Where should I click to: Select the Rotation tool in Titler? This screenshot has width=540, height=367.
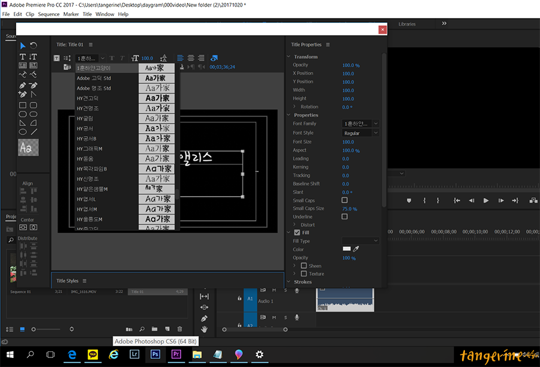coord(34,46)
